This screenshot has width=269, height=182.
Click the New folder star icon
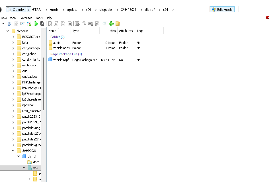118,24
